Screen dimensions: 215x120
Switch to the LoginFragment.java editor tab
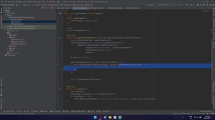(81, 8)
